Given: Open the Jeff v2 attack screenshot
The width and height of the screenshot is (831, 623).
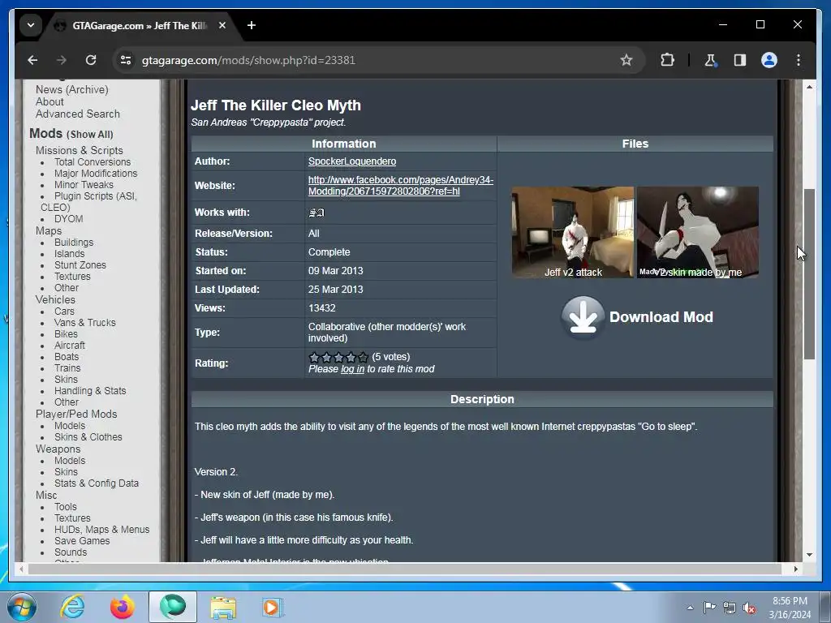Looking at the screenshot, I should [x=572, y=231].
